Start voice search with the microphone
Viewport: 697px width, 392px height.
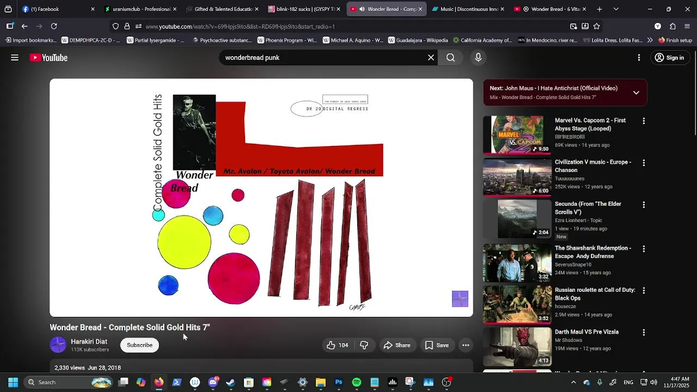478,58
